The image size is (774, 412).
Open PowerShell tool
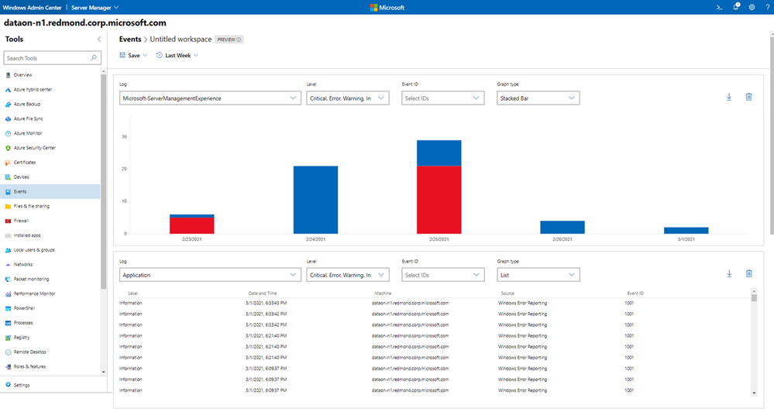click(x=24, y=308)
